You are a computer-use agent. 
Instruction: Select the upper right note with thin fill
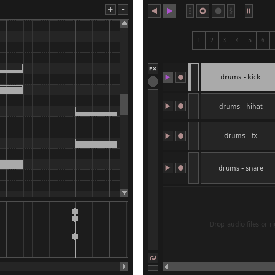click(x=96, y=111)
